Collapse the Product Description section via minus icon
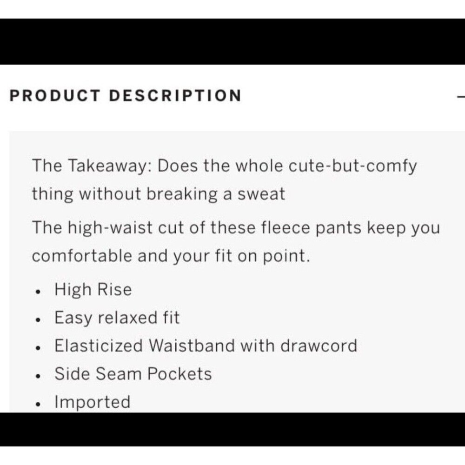 [x=461, y=96]
